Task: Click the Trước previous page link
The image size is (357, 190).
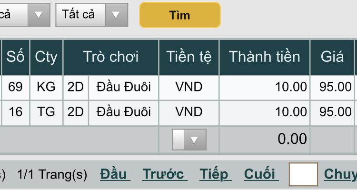Action: click(165, 174)
